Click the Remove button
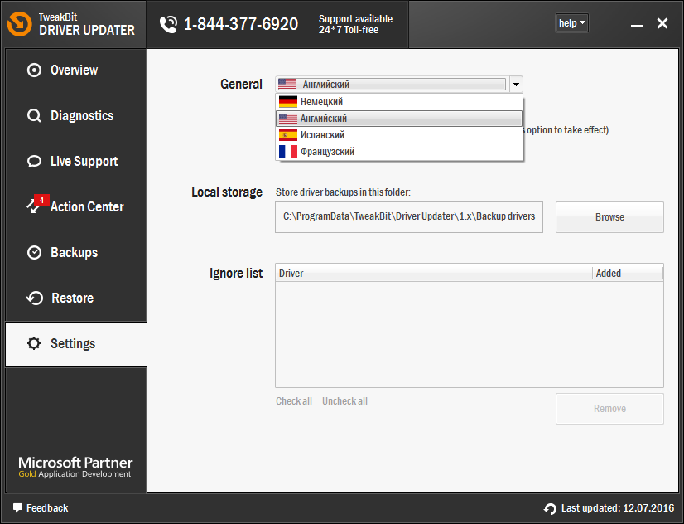684x524 pixels. point(609,409)
